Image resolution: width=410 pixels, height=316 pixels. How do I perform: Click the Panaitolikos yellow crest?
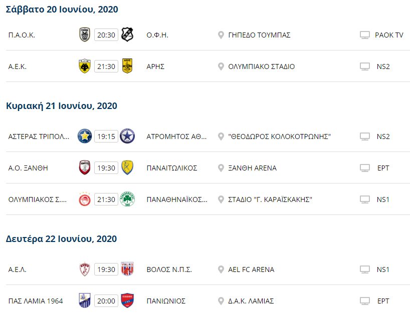(127, 167)
